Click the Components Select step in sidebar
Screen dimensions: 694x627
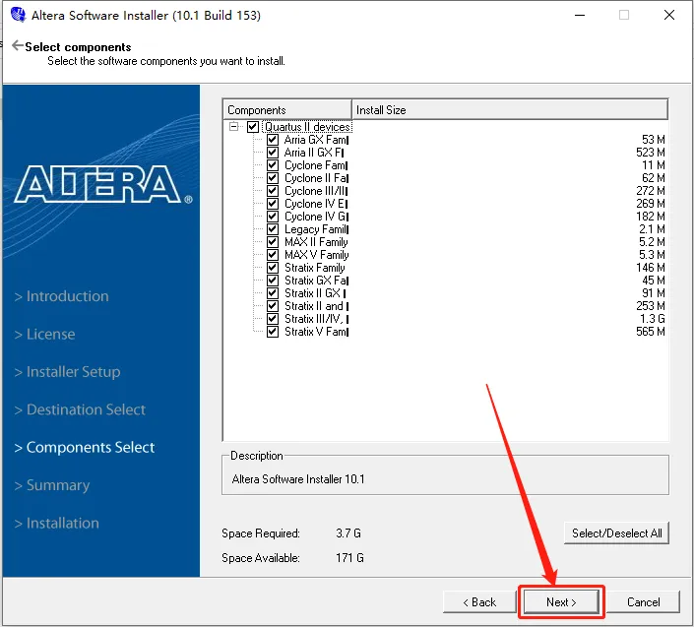[x=85, y=447]
